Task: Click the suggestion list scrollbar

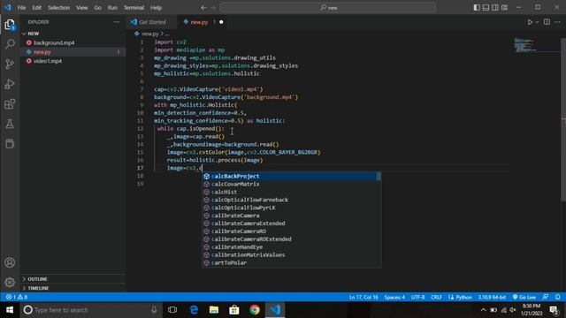Action: click(379, 177)
